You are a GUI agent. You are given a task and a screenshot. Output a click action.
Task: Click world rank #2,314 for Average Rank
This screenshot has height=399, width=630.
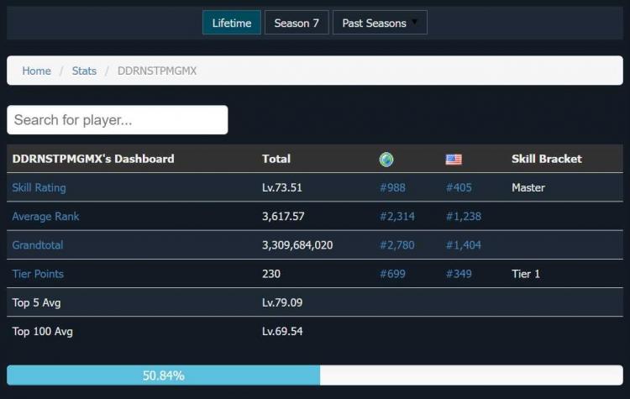tap(396, 216)
